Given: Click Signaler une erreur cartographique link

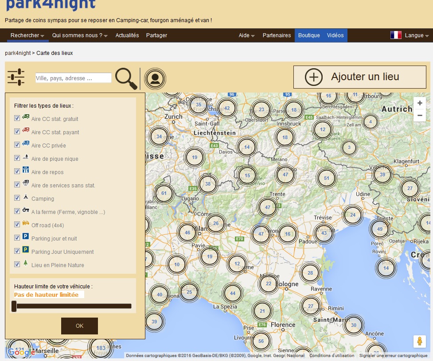Looking at the screenshot, I should coord(393,356).
